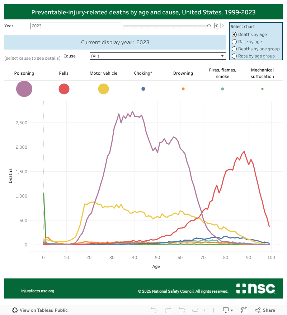Click the Share button in the toolbar
287x315 pixels.
[x=265, y=310]
